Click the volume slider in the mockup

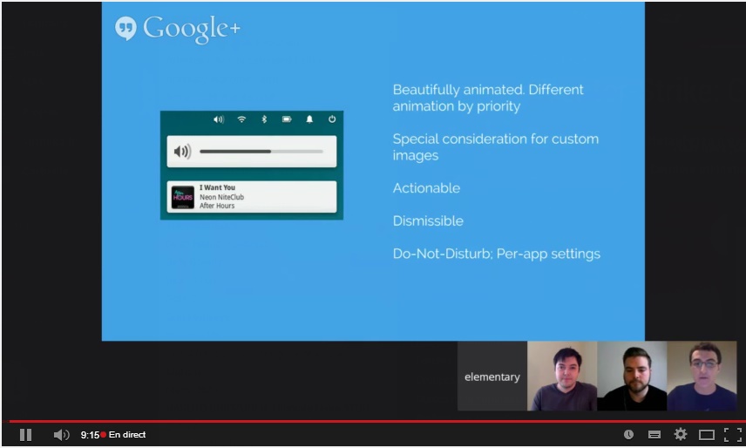pos(261,152)
